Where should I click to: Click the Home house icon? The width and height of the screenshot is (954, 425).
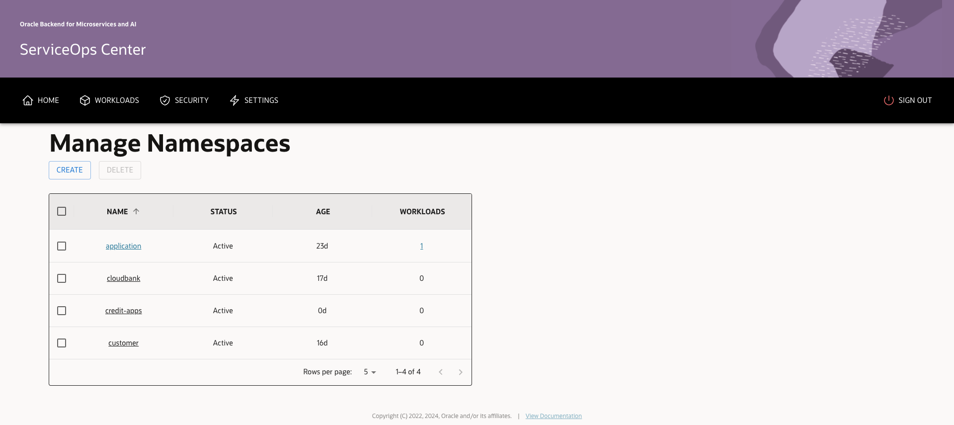tap(28, 100)
